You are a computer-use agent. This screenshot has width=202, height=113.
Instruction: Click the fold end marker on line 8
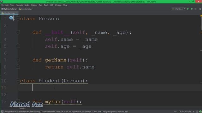pos(18,67)
